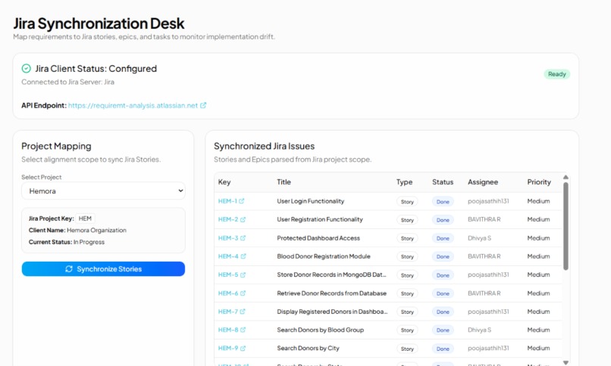The image size is (611, 366).
Task: Click the Priority column header
Action: pos(539,181)
